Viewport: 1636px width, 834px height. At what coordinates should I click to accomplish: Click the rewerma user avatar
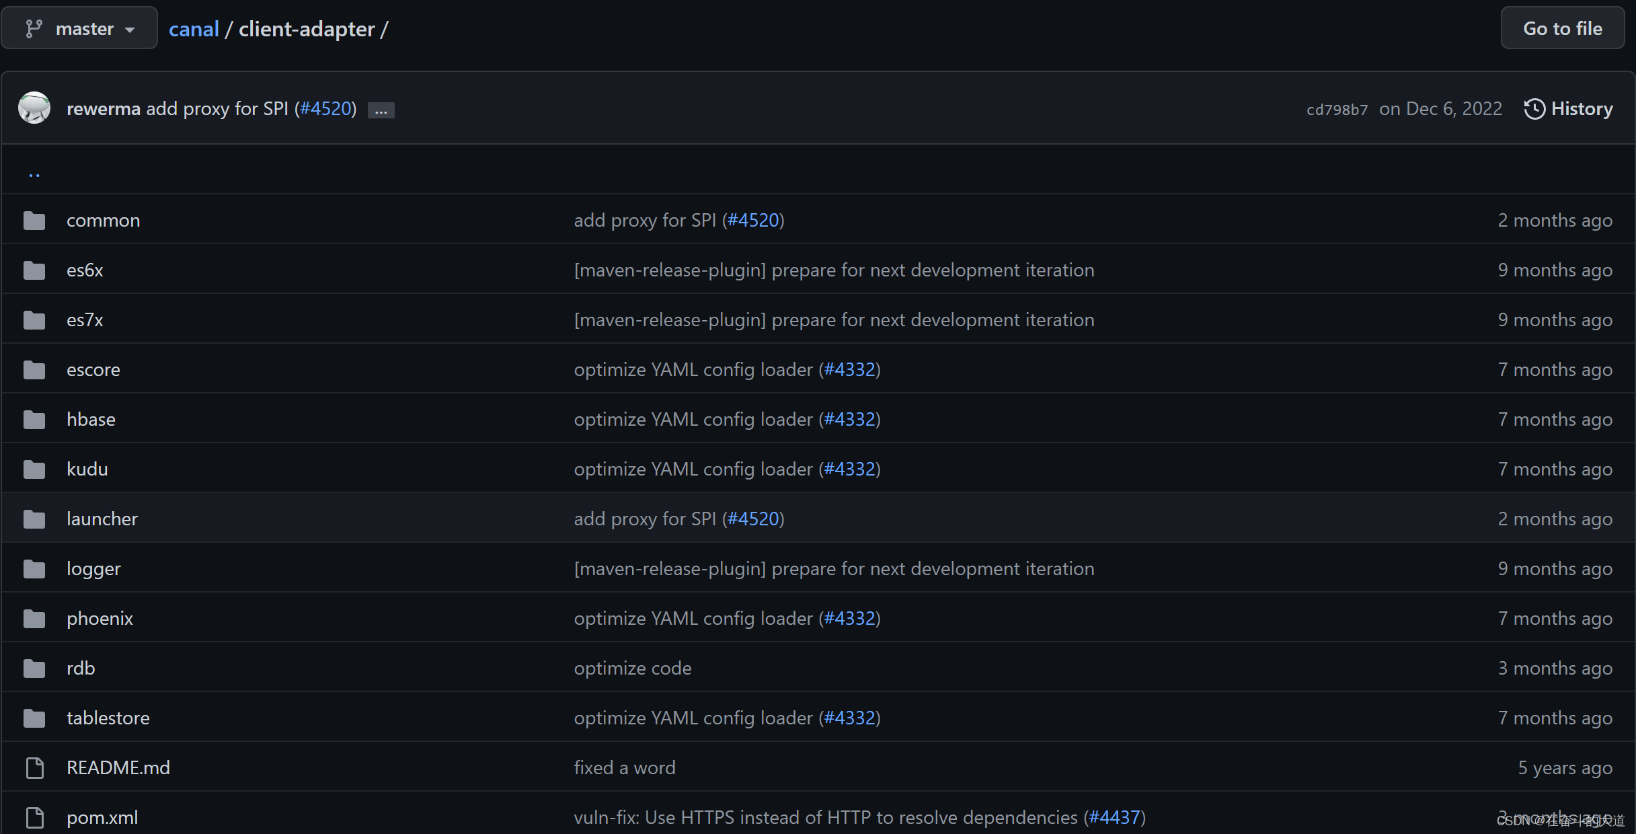tap(34, 108)
